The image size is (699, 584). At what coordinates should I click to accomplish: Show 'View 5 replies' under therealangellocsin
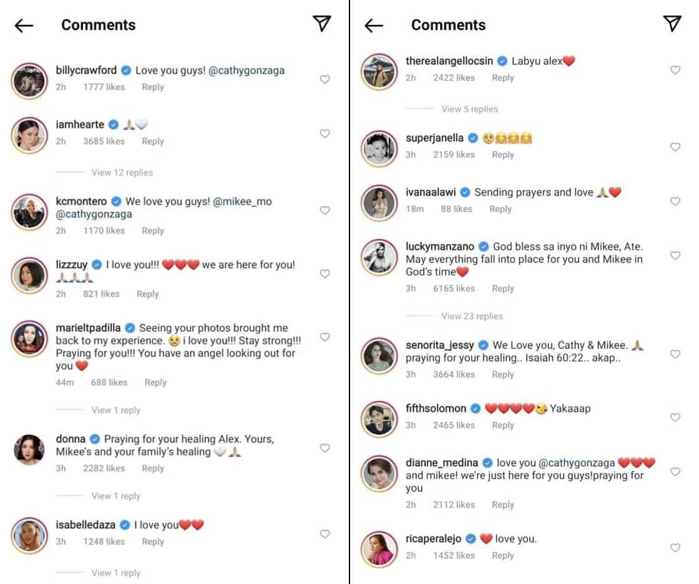469,109
